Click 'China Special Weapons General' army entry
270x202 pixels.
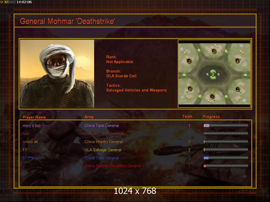(x=113, y=166)
